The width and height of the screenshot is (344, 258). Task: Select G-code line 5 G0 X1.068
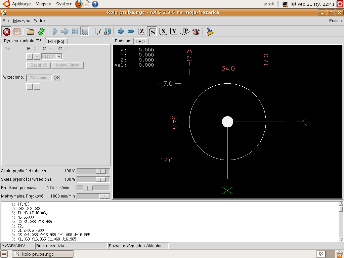tap(35, 222)
